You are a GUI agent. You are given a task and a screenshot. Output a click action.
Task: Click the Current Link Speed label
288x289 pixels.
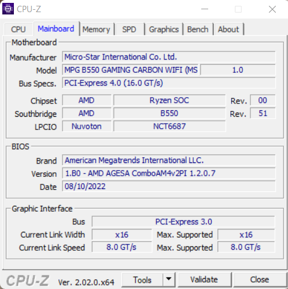52,248
